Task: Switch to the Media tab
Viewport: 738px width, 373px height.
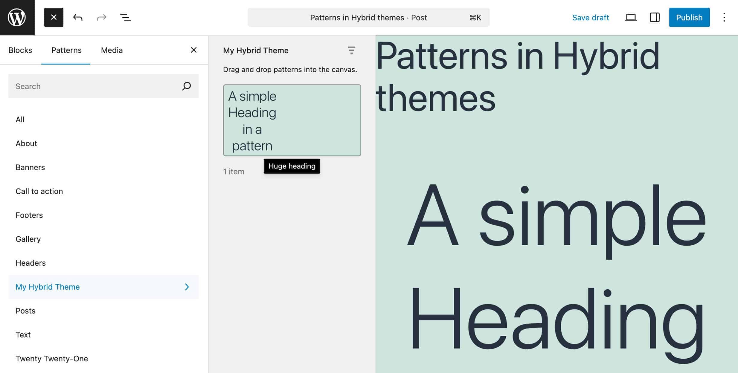Action: point(112,50)
